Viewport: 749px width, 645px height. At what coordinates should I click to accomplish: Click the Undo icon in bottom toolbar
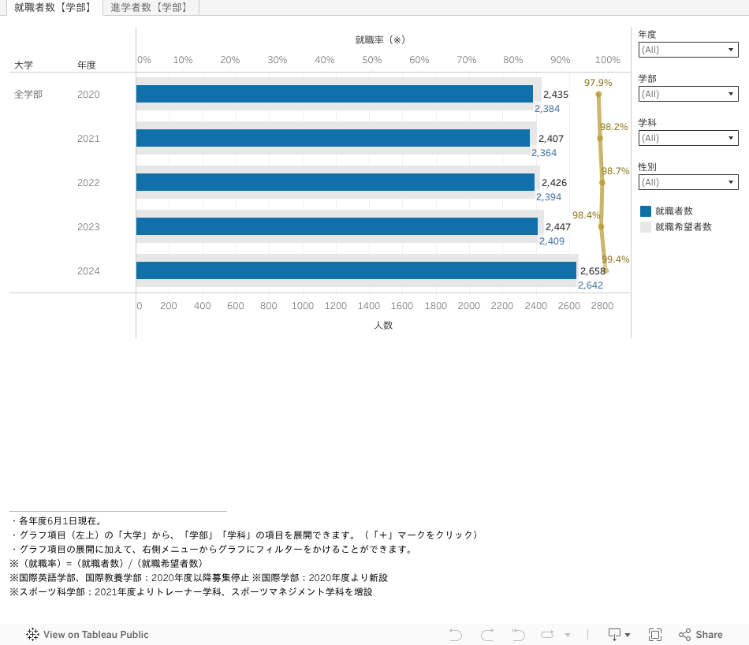[456, 635]
